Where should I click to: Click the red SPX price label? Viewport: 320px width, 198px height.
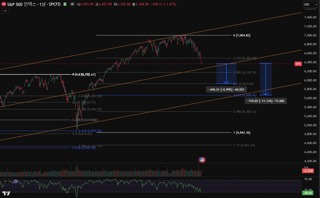[298, 64]
